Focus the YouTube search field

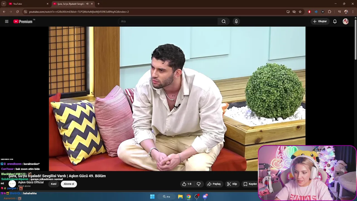168,21
